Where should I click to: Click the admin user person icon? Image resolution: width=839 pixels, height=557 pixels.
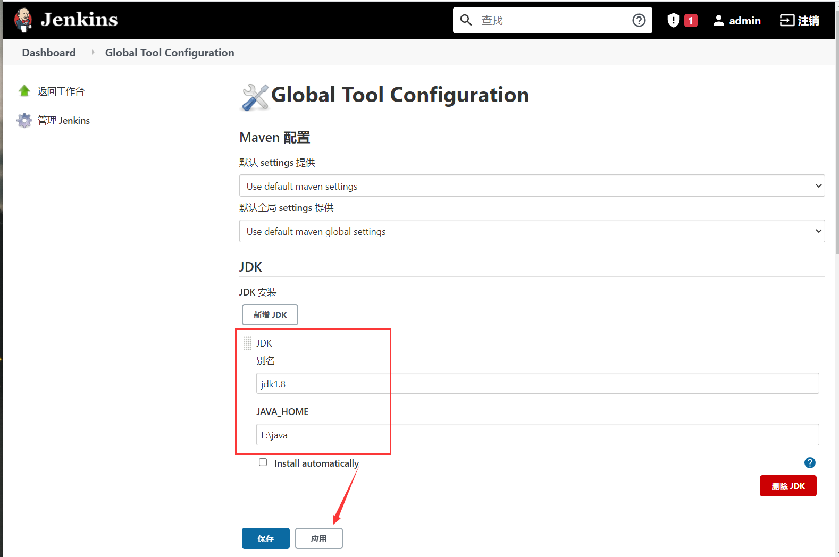(x=718, y=20)
